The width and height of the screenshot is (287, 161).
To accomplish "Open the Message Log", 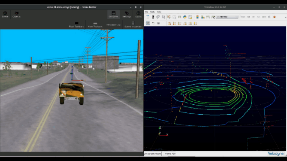I will click(114, 25).
